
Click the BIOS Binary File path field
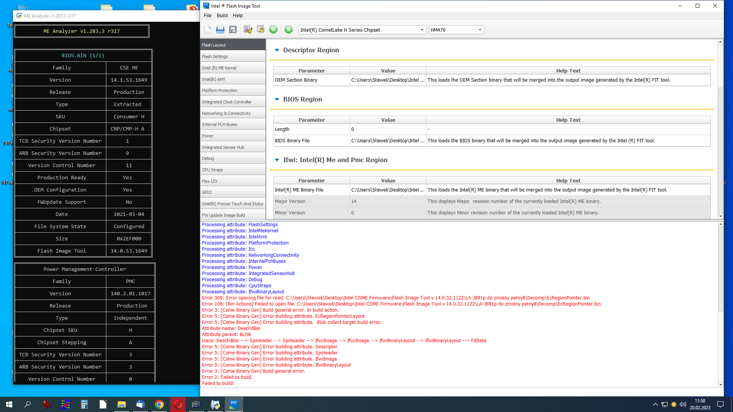point(388,141)
